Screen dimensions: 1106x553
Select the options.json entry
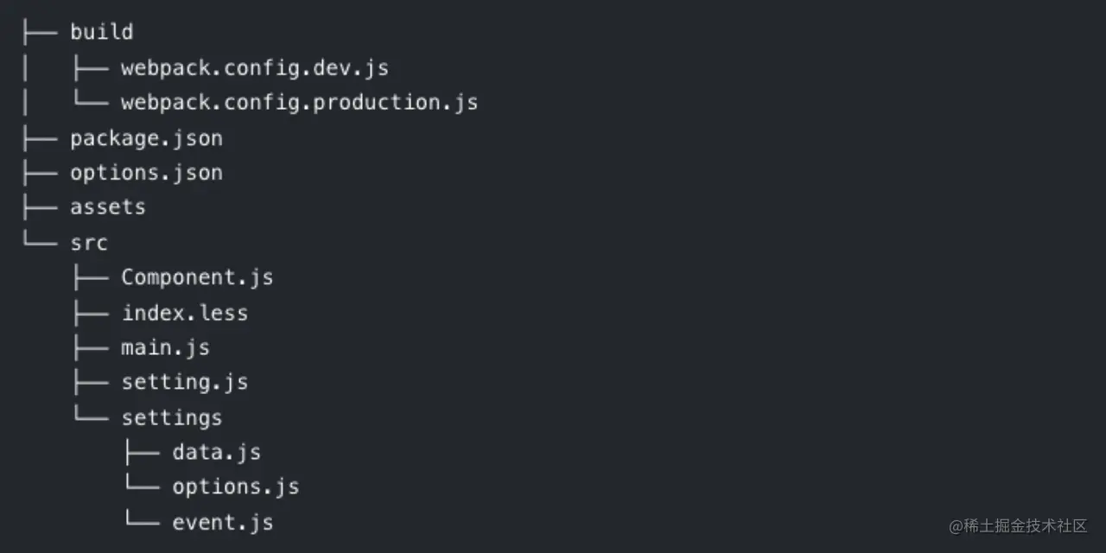[146, 173]
